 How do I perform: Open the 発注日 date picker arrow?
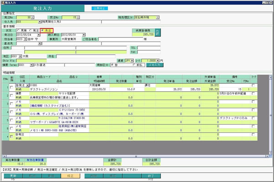[x=39, y=35]
